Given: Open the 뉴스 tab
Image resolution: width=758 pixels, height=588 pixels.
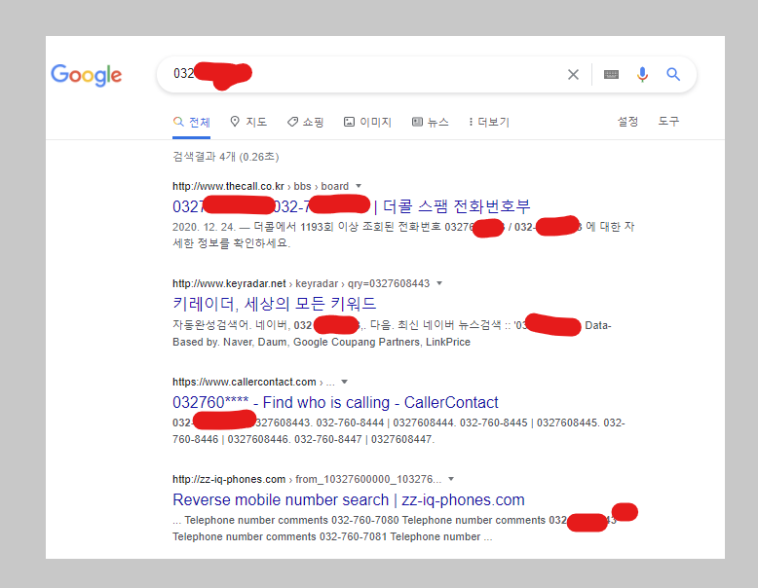Looking at the screenshot, I should click(x=431, y=123).
